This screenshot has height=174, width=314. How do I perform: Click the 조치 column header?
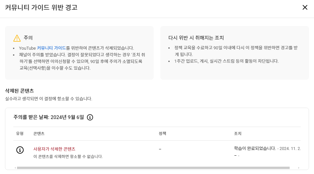238,134
